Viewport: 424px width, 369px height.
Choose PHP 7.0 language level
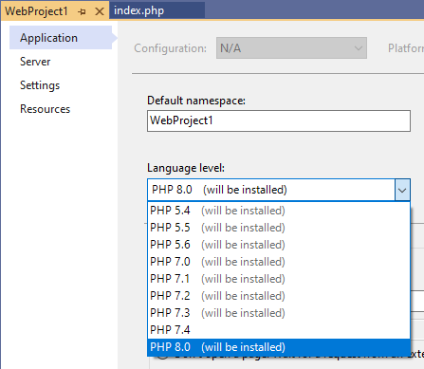[x=279, y=262]
